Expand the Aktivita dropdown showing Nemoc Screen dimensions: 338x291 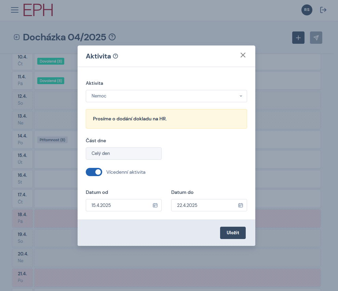click(166, 96)
